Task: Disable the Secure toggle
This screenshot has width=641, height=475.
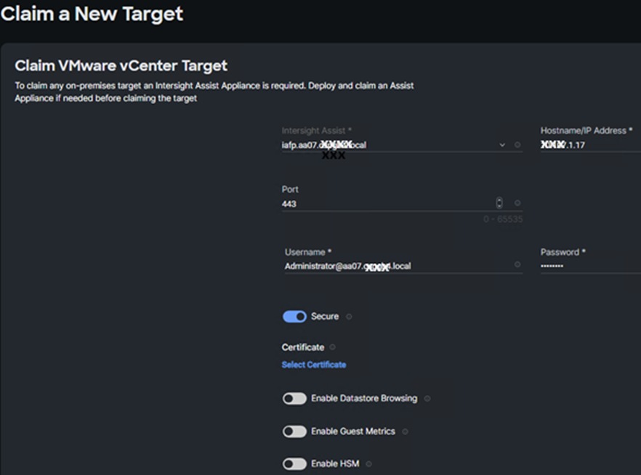Action: [294, 317]
